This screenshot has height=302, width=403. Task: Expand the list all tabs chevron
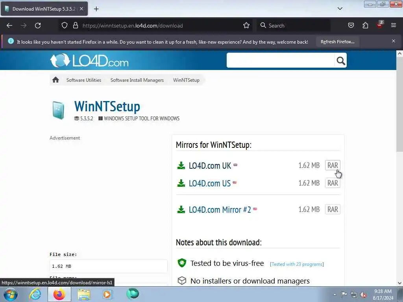(340, 9)
